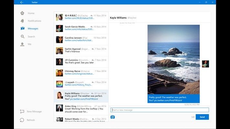The image size is (230, 129).
Task: Open conversation with 佐々木あきこ
Action: (81, 17)
